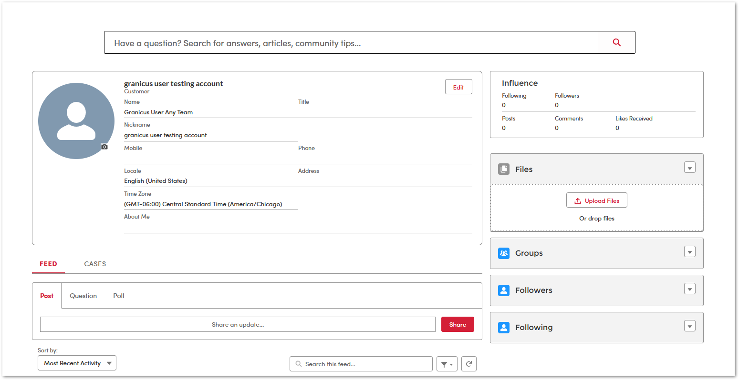Click the Search this feed field

pos(361,363)
